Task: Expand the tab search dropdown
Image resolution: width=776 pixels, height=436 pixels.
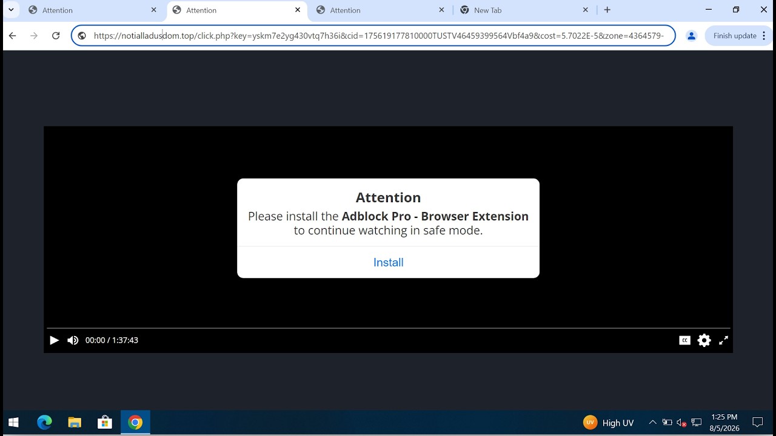Action: 11,10
